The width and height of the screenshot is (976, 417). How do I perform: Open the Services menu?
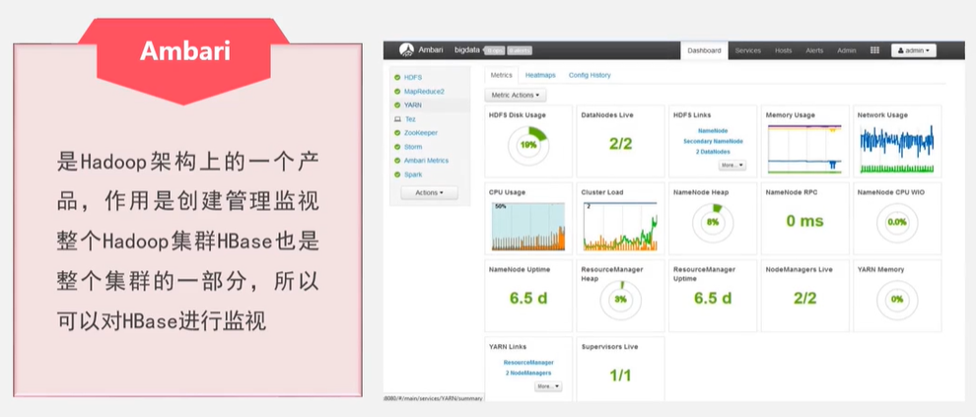(x=747, y=51)
